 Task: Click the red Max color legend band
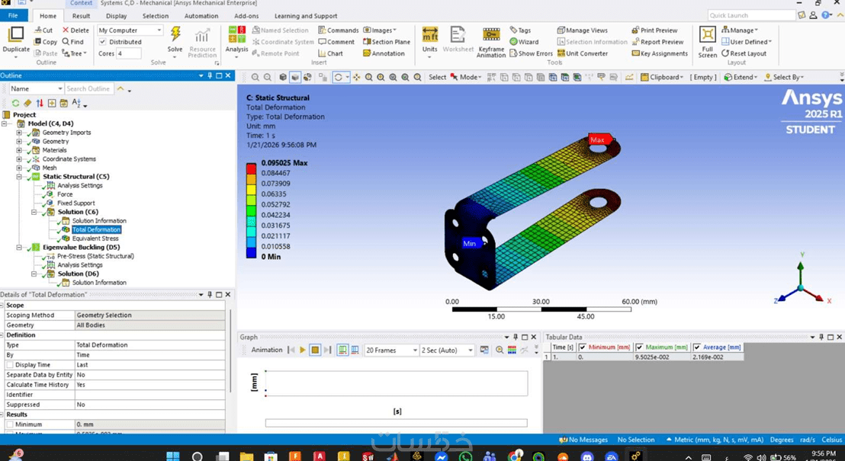pos(251,168)
